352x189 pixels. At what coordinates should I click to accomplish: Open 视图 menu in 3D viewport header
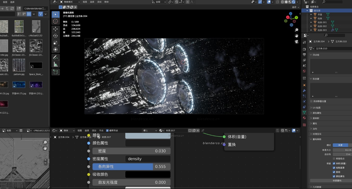coord(85,2)
